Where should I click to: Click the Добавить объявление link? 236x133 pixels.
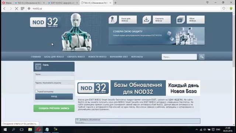90,119
